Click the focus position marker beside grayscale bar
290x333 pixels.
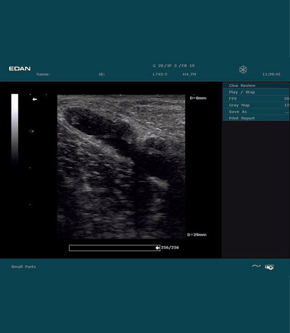(x=32, y=131)
